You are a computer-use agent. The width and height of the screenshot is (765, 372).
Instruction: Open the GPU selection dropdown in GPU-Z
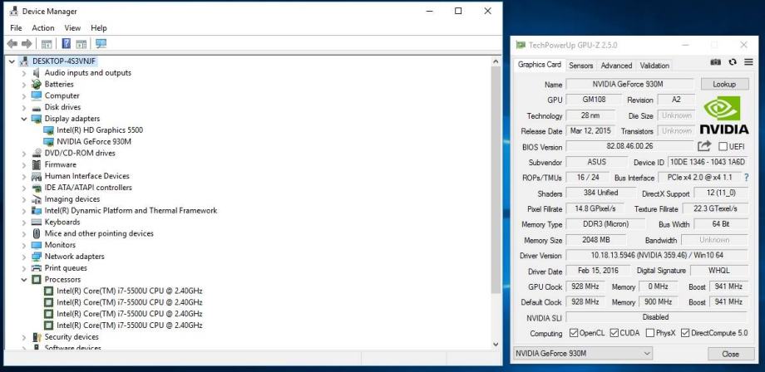pyautogui.click(x=583, y=354)
